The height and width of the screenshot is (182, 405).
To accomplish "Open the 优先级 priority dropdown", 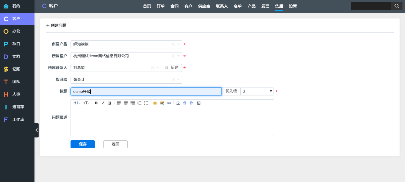I will [257, 91].
